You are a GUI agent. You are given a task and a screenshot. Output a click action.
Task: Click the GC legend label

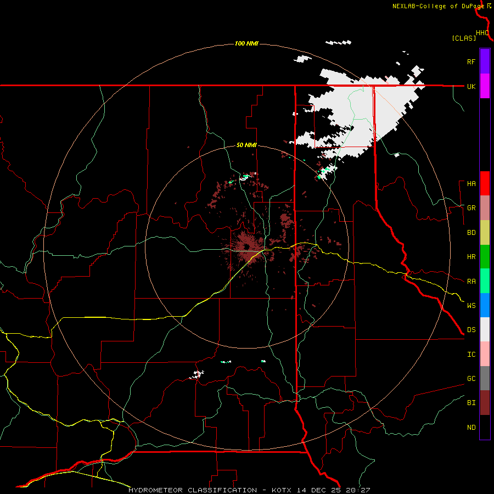point(471,379)
